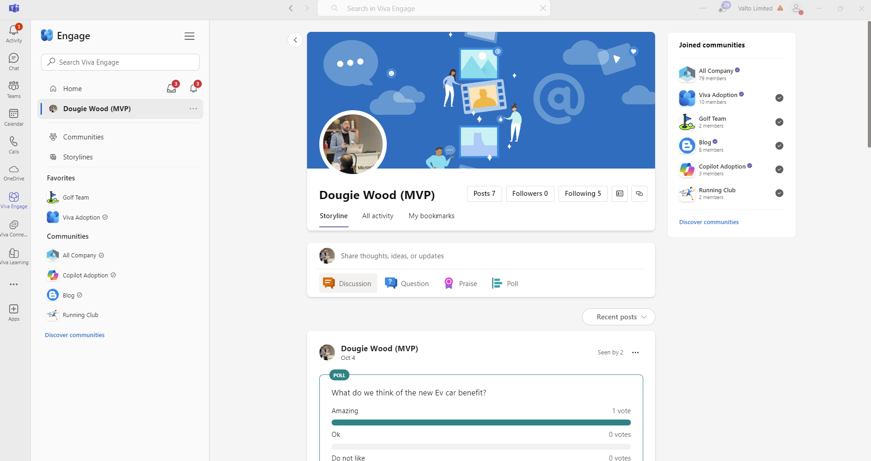Switch to the Storyline tab
The width and height of the screenshot is (871, 461).
[x=333, y=216]
